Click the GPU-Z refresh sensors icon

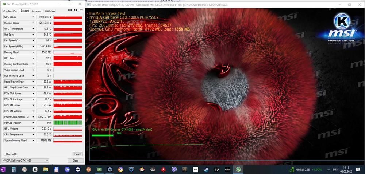pyautogui.click(x=76, y=10)
